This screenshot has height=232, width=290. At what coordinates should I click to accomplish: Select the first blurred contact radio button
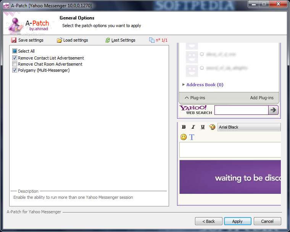tap(202, 54)
